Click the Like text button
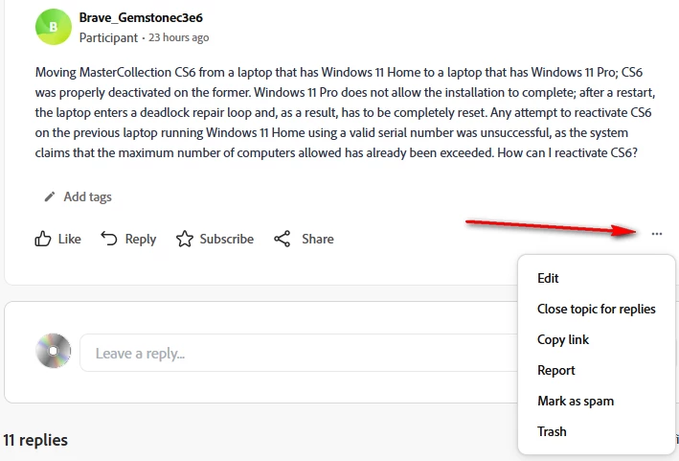 69,239
